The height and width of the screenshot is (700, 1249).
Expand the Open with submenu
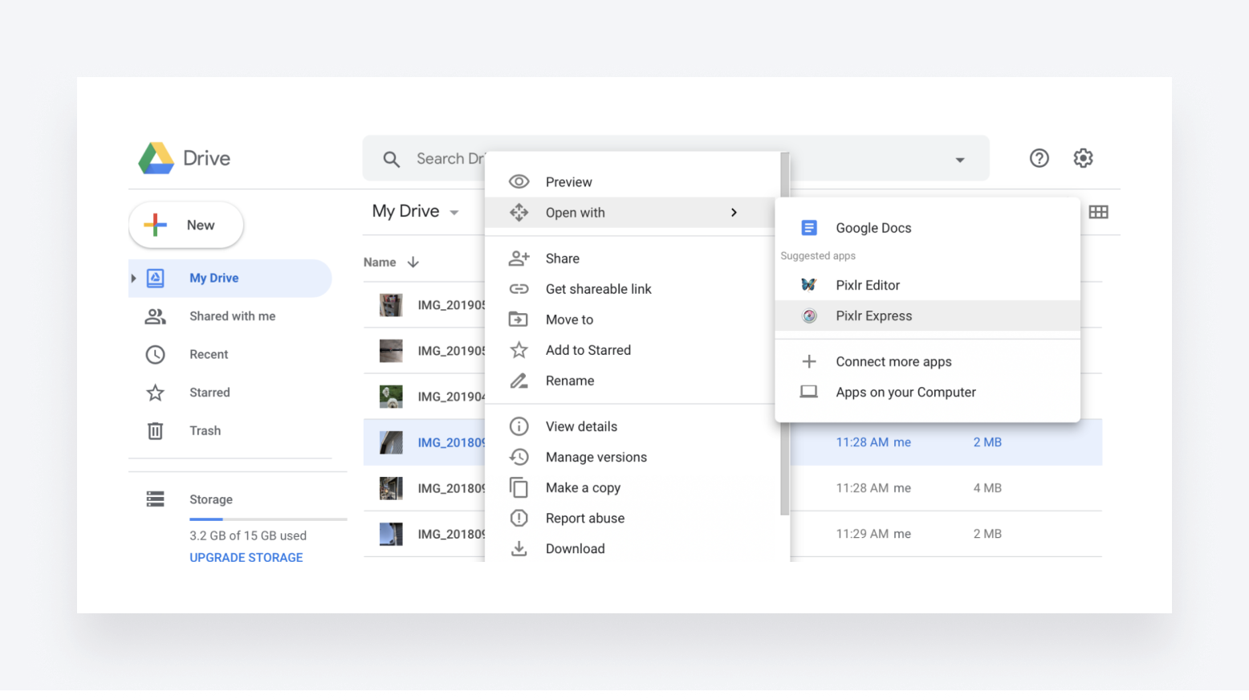[x=575, y=212]
